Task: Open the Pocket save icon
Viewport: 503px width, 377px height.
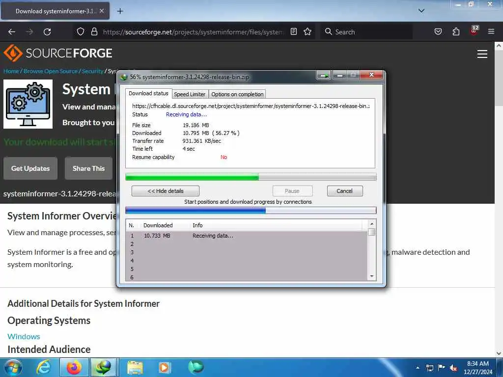Action: coord(438,31)
